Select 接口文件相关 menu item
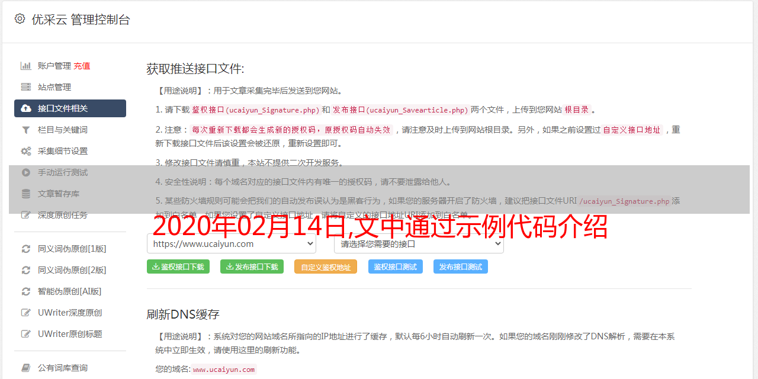This screenshot has width=758, height=379. [70, 108]
